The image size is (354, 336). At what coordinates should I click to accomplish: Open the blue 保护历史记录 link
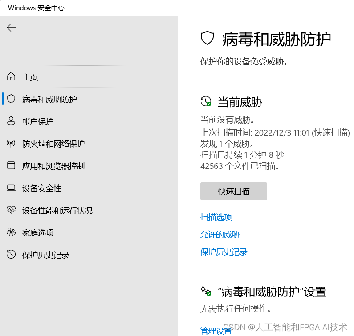pyautogui.click(x=224, y=252)
